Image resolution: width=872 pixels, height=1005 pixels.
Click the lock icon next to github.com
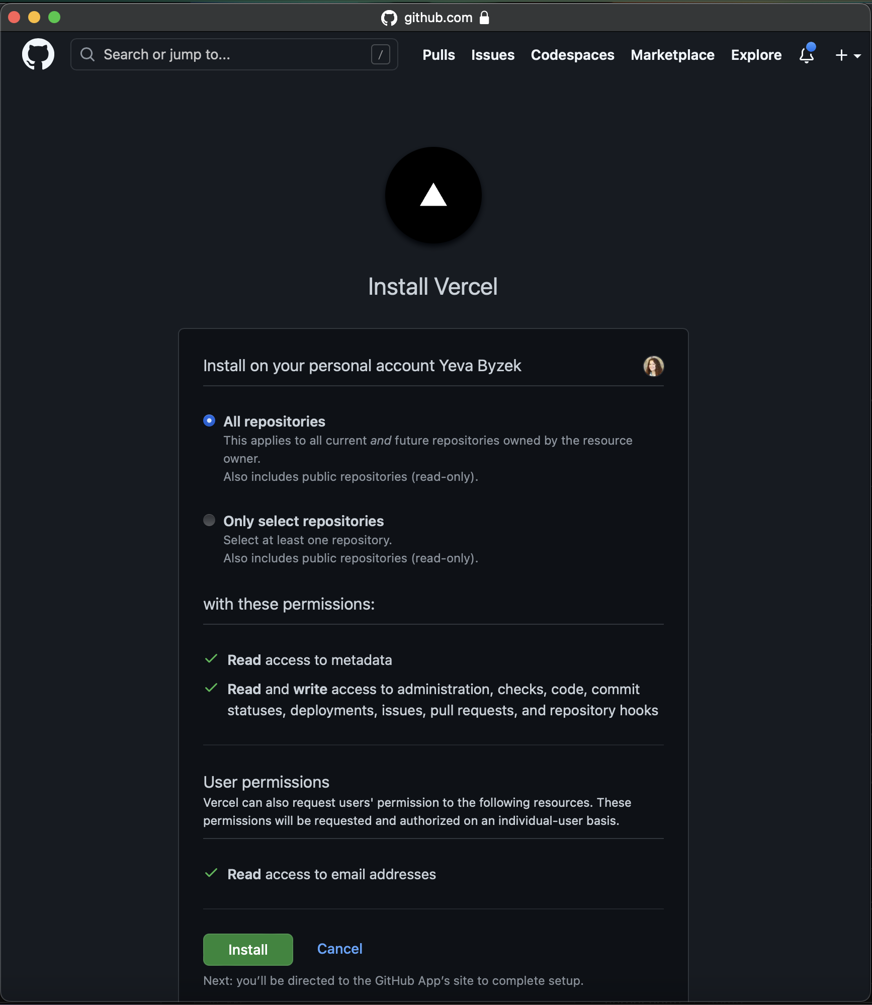[484, 18]
